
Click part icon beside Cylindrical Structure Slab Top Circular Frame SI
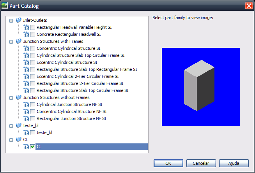pyautogui.click(x=26, y=55)
